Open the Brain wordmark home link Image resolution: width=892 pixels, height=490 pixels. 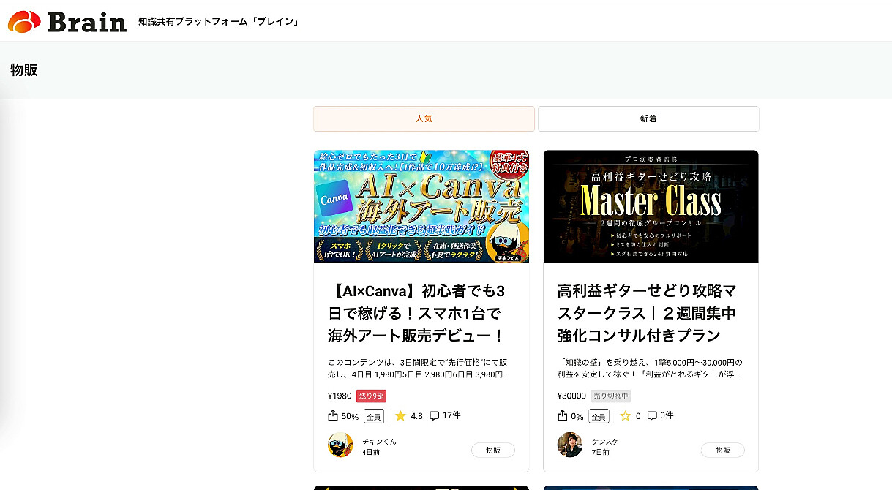point(87,22)
